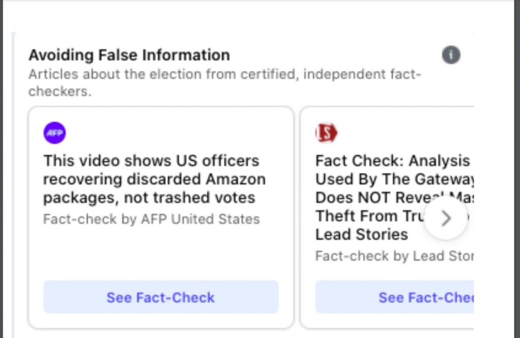Click the purple AFP logo
Image resolution: width=520 pixels, height=338 pixels.
[55, 133]
